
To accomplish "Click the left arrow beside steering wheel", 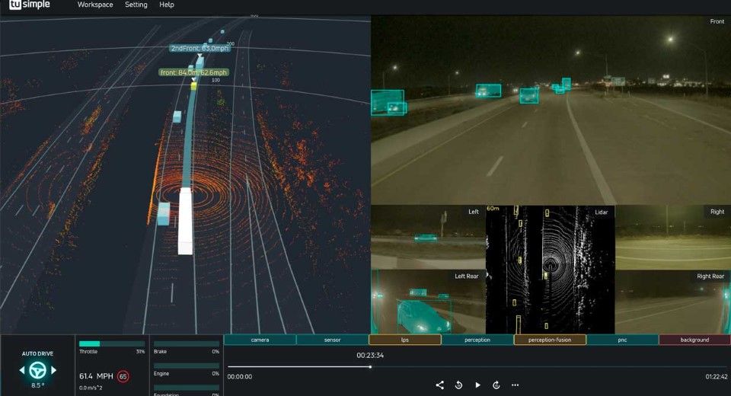I will (22, 370).
